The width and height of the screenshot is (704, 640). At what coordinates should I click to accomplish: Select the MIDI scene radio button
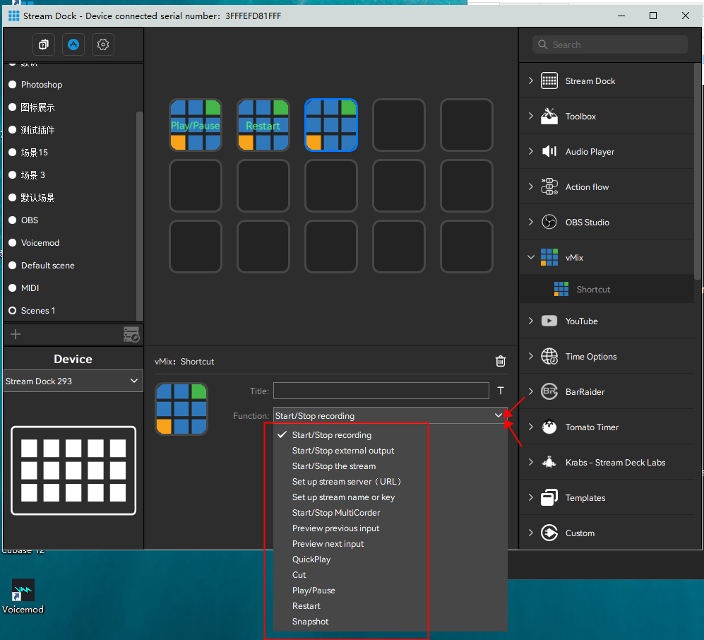tap(13, 288)
